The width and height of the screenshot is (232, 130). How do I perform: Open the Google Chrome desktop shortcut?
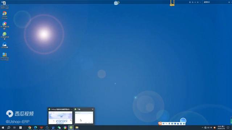(5, 15)
